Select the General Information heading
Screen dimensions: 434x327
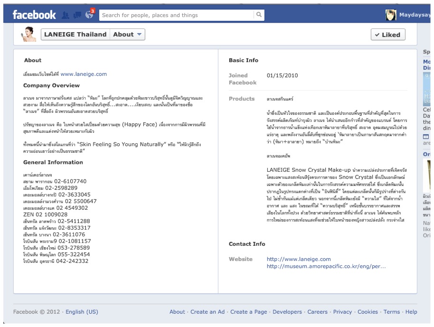[53, 162]
